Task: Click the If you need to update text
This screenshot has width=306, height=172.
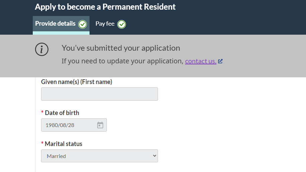Action: click(122, 61)
